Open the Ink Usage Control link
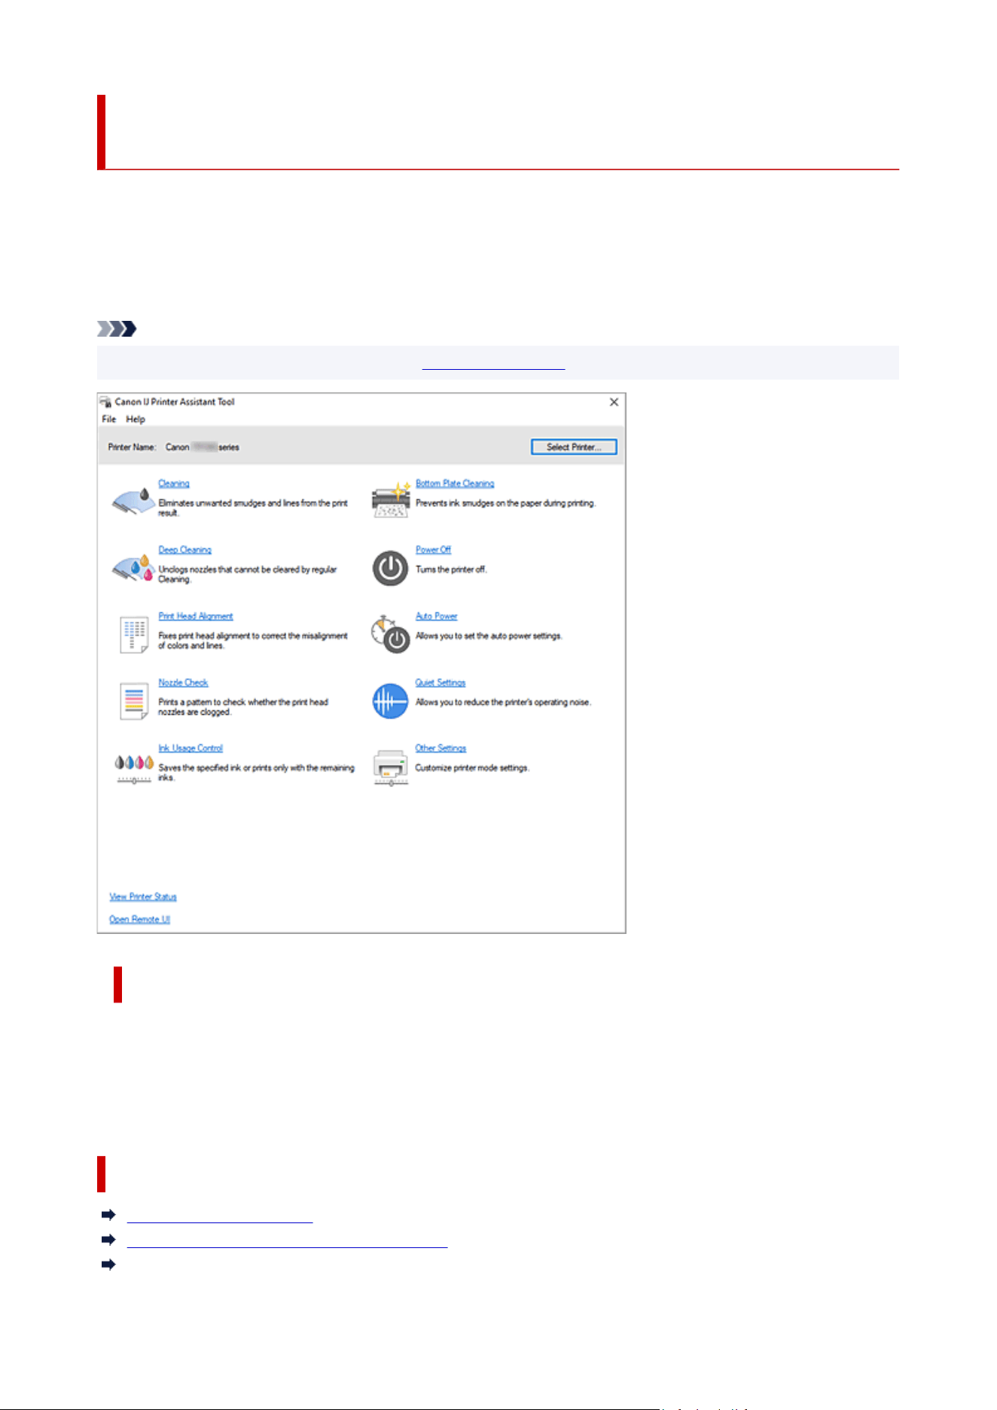The width and height of the screenshot is (997, 1410). click(191, 748)
